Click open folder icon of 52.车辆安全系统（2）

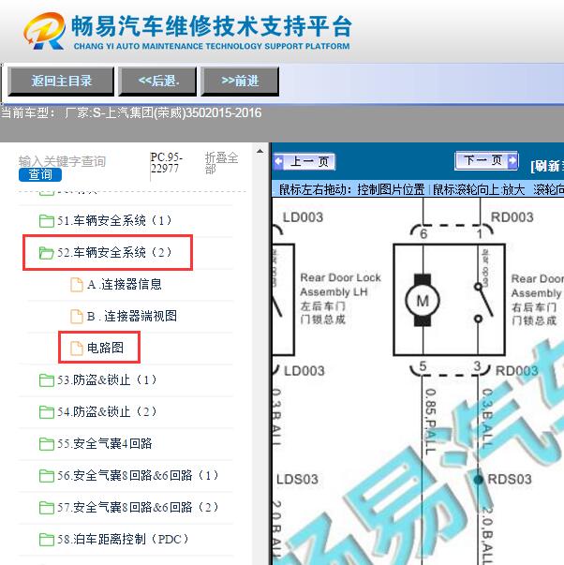47,253
